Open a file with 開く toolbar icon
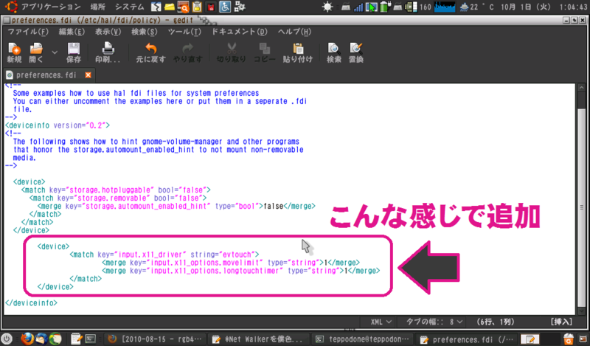Viewport: 590px width, 346px height. pyautogui.click(x=36, y=52)
